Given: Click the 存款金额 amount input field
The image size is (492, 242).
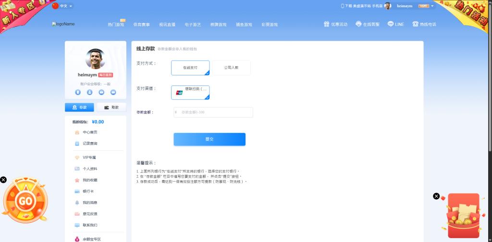Looking at the screenshot, I should 215,112.
